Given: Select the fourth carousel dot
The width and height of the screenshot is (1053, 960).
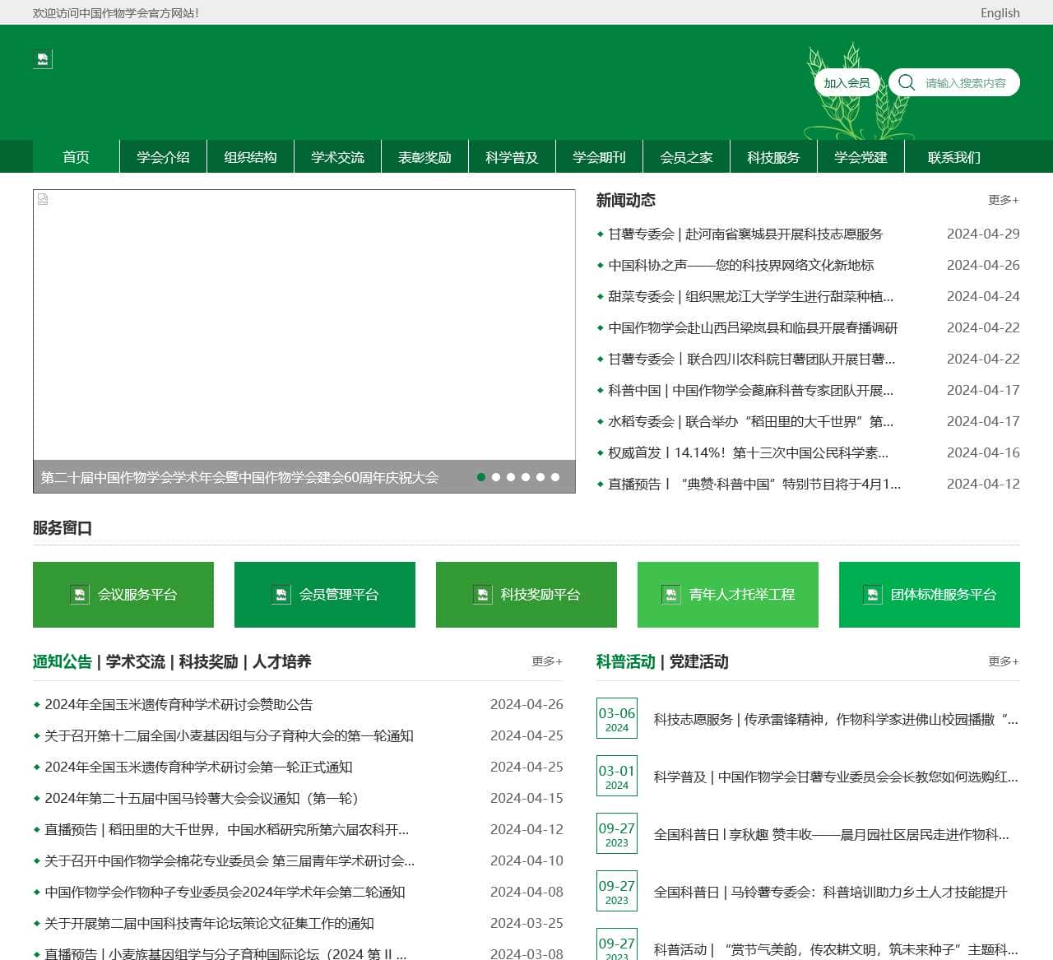Looking at the screenshot, I should click(x=526, y=477).
